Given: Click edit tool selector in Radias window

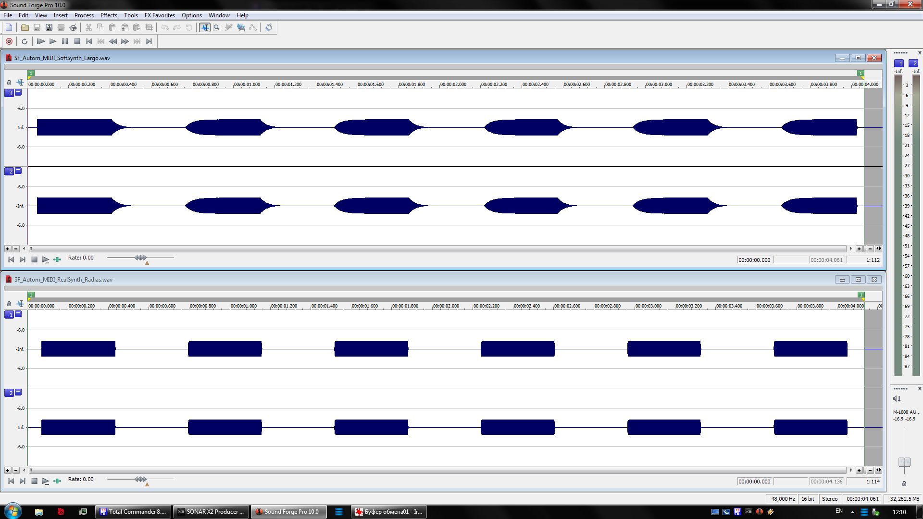Looking at the screenshot, I should point(20,304).
